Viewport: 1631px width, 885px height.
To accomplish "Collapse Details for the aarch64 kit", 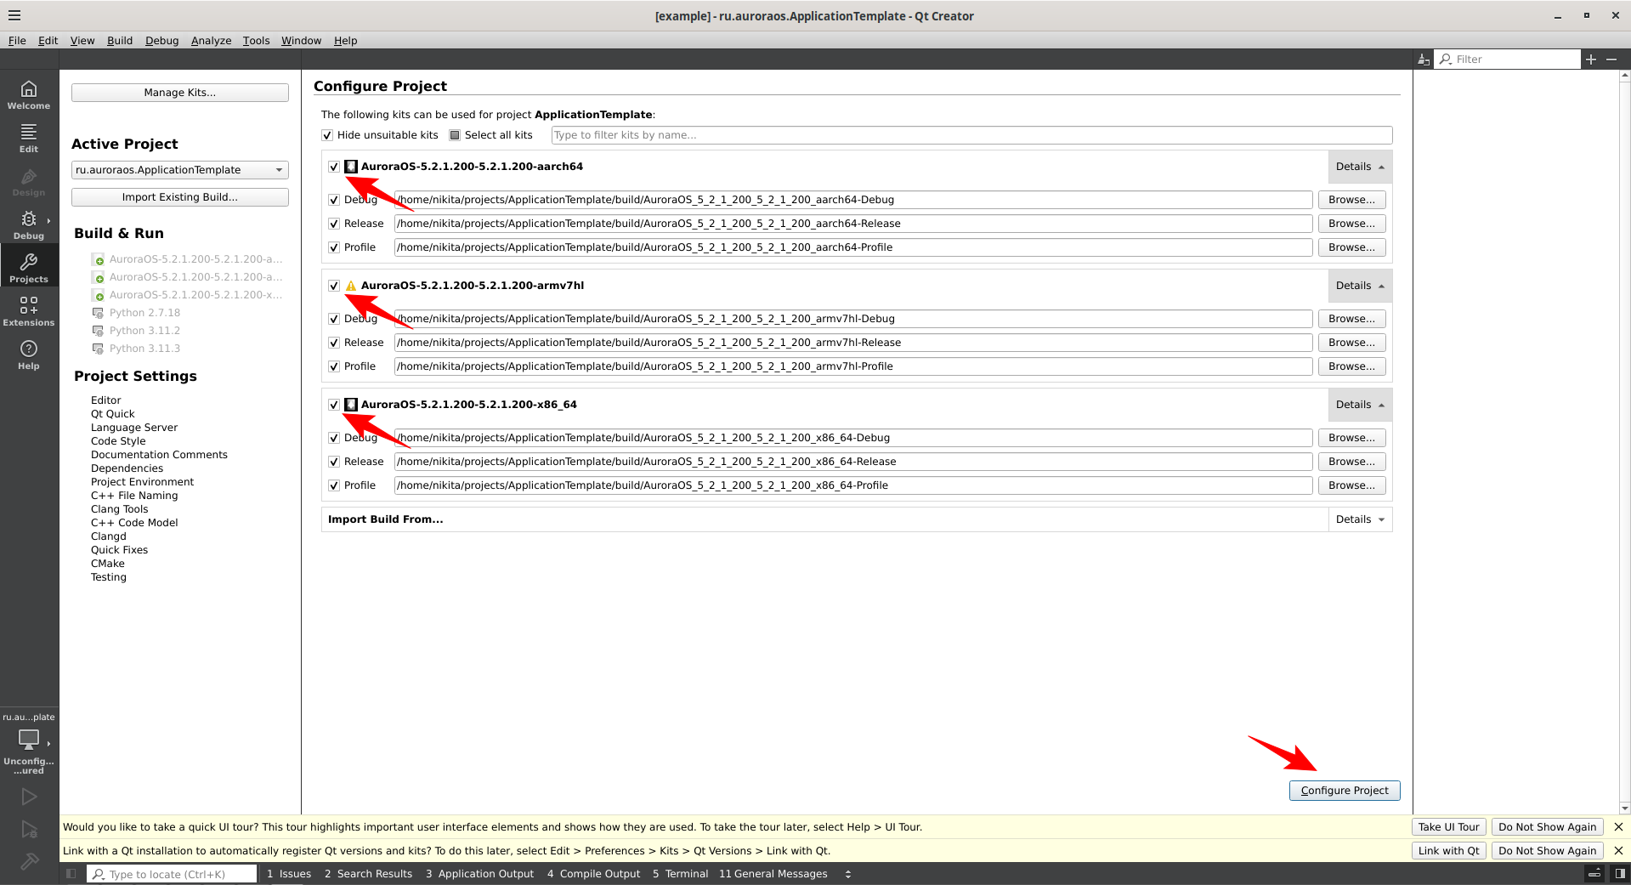I will (x=1360, y=167).
